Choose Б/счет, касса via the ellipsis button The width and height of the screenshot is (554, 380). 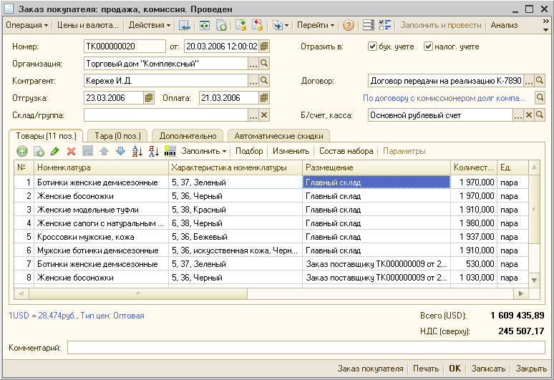coord(518,115)
